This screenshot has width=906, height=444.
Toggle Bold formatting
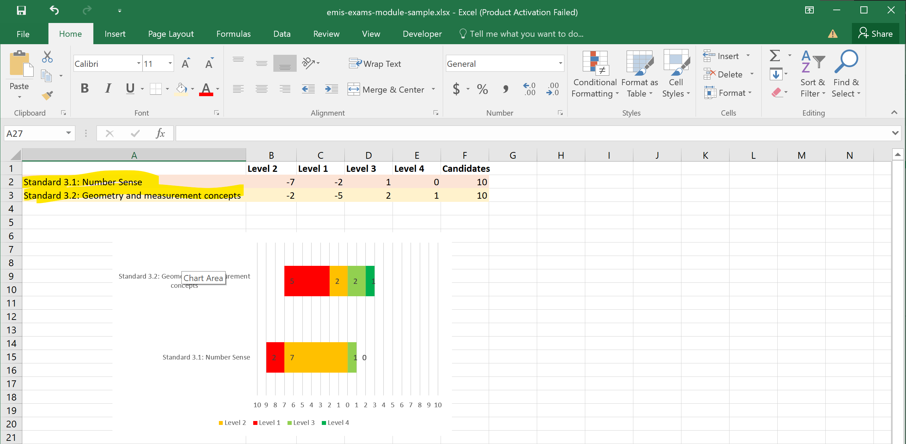[85, 88]
